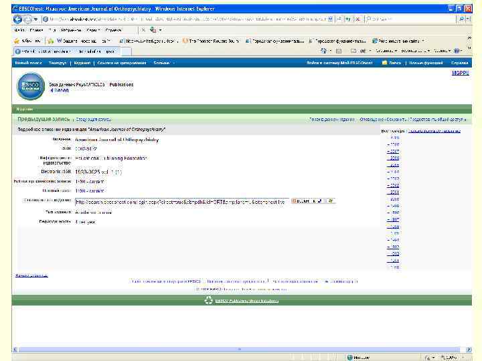Screen dimensions: 482x361
Task: Click the MGPPU link
Action: click(x=460, y=73)
